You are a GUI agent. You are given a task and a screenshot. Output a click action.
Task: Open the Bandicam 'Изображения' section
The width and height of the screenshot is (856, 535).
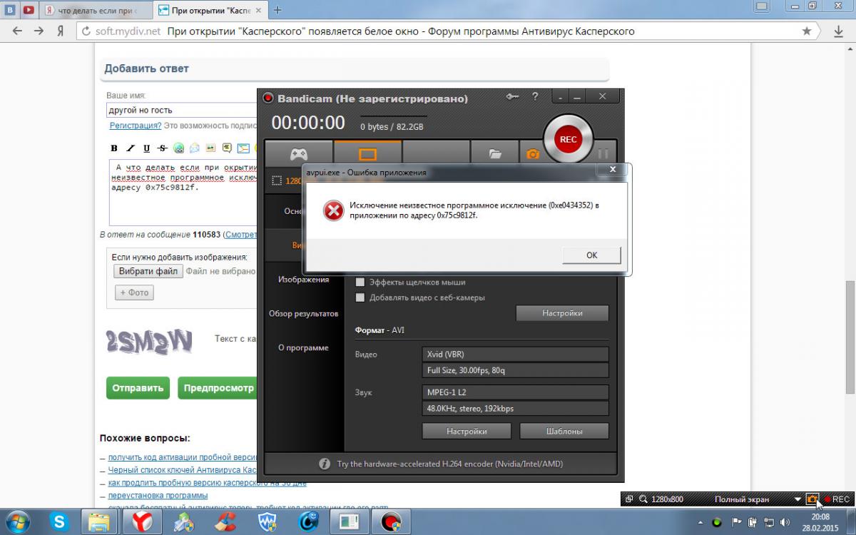pyautogui.click(x=303, y=280)
